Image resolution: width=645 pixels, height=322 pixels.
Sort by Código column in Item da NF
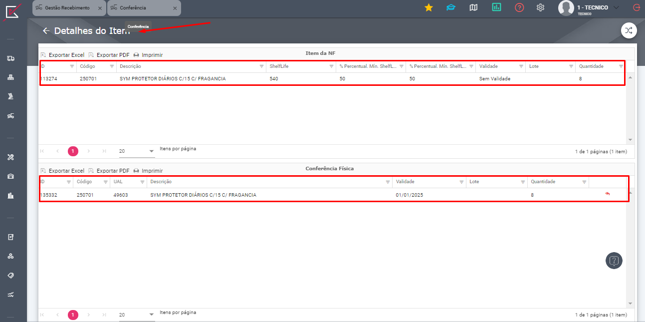(87, 66)
